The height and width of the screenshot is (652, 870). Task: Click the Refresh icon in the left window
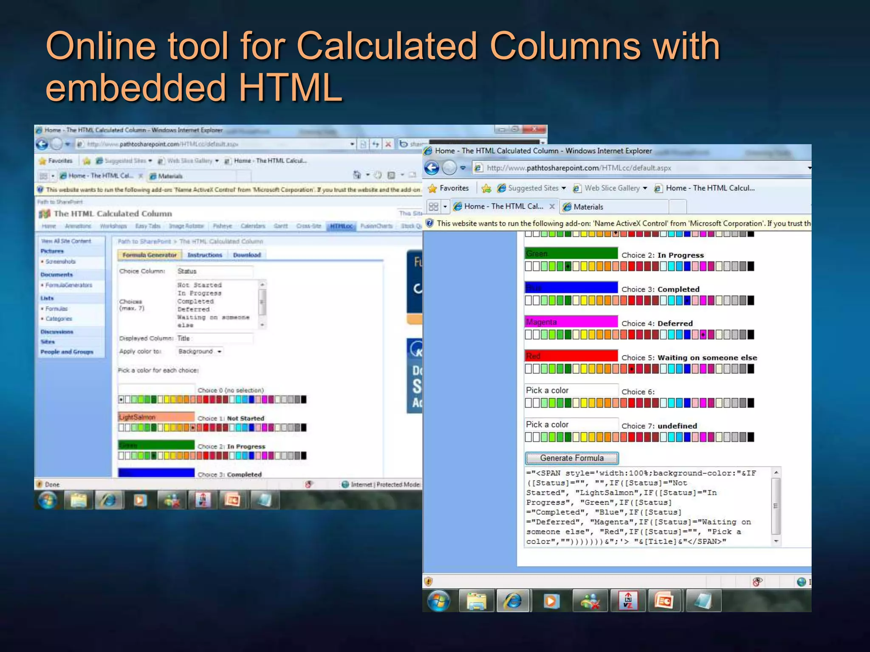coord(376,144)
